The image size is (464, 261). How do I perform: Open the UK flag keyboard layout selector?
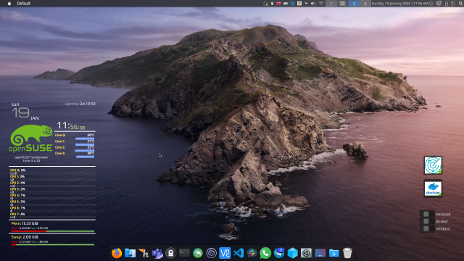coord(278,4)
